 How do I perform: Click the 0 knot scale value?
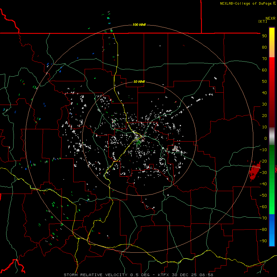(266, 138)
